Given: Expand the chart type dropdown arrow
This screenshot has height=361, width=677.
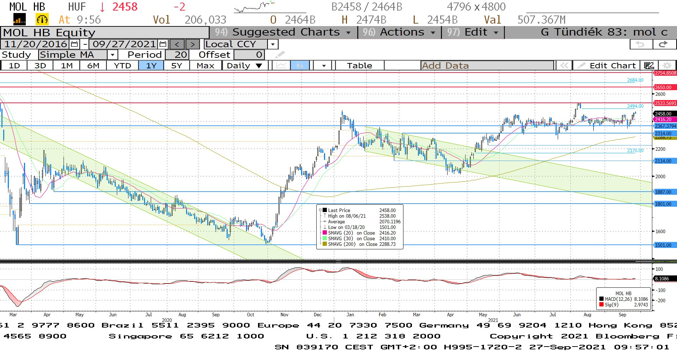Looking at the screenshot, I should coord(323,66).
